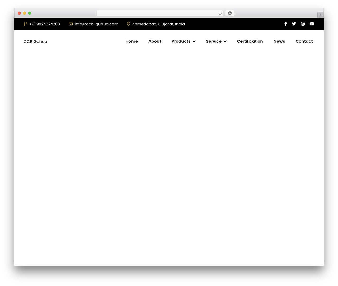The width and height of the screenshot is (338, 286).
Task: Click the CCB Guhua site logo text
Action: pyautogui.click(x=35, y=42)
